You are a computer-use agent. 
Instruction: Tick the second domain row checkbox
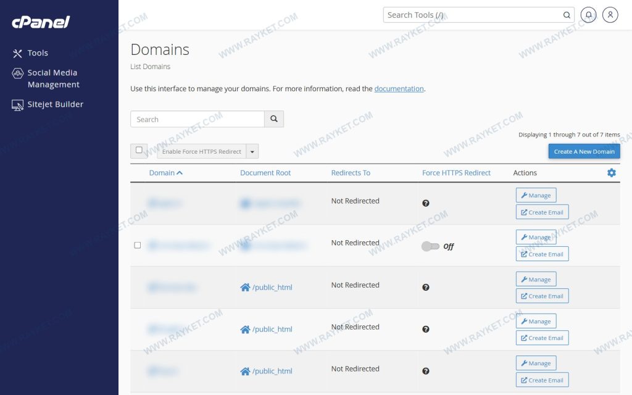pyautogui.click(x=138, y=245)
